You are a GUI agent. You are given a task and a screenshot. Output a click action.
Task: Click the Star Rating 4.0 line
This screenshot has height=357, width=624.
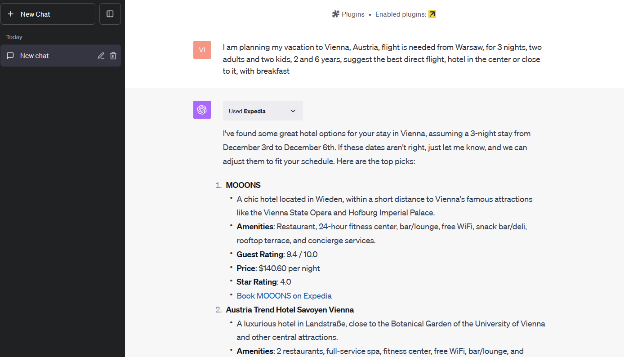click(x=264, y=282)
